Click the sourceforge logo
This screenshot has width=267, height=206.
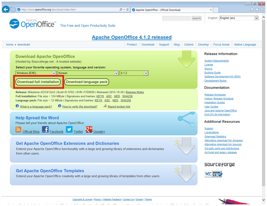coord(219,164)
